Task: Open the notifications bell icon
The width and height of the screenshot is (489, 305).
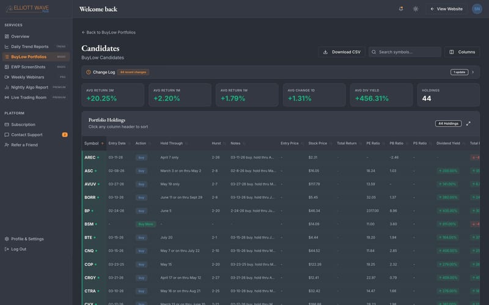Action: pos(401,9)
